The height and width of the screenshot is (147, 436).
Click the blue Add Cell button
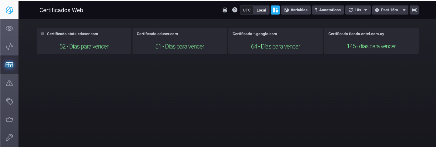(275, 10)
